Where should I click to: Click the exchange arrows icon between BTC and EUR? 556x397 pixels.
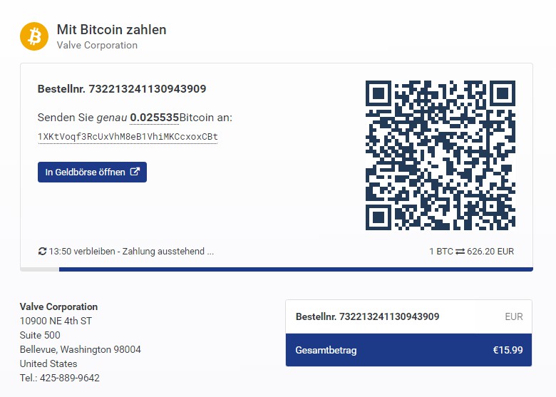(x=460, y=252)
